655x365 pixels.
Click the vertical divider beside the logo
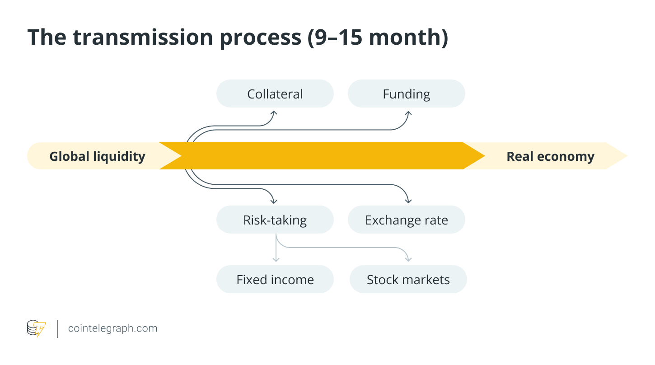coord(57,328)
